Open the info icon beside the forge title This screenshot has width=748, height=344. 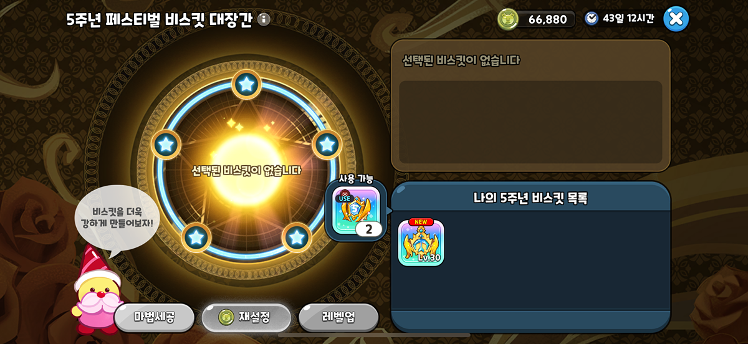tap(264, 19)
